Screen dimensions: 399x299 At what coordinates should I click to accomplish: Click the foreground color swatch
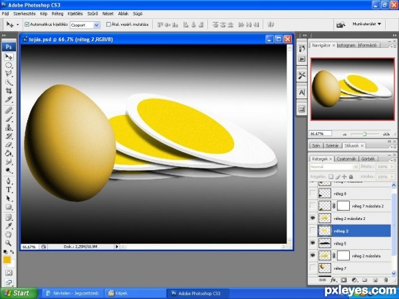coord(7,260)
